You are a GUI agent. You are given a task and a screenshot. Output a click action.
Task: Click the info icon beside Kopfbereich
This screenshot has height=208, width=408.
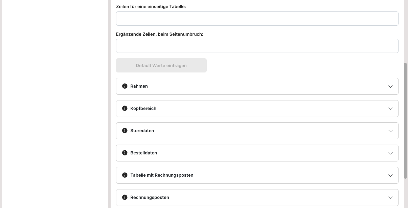(x=124, y=109)
